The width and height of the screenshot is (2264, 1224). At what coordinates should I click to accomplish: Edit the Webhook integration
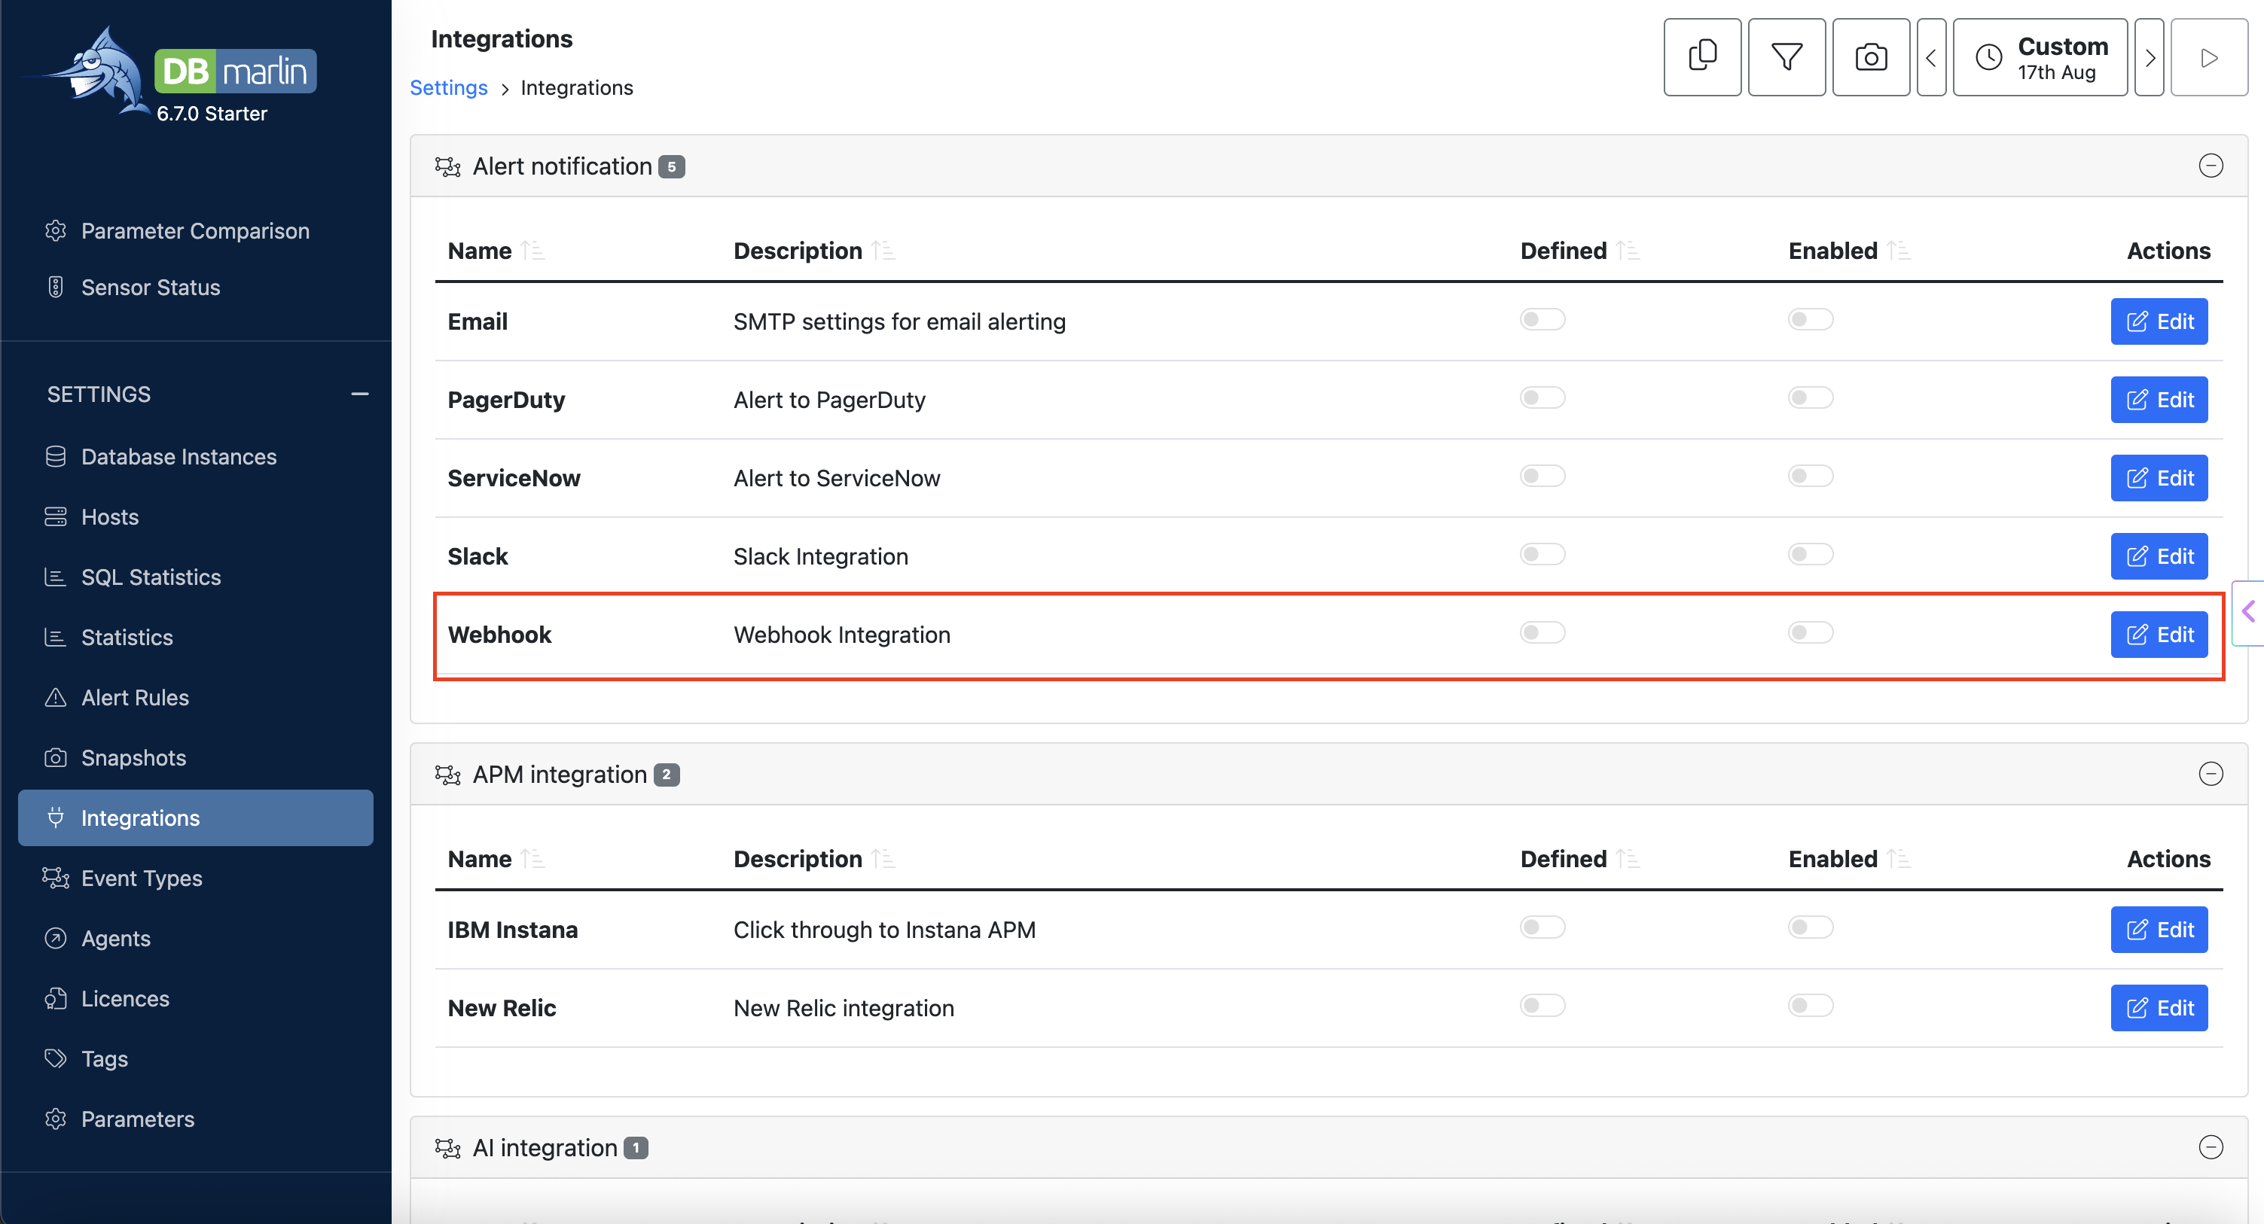tap(2159, 635)
